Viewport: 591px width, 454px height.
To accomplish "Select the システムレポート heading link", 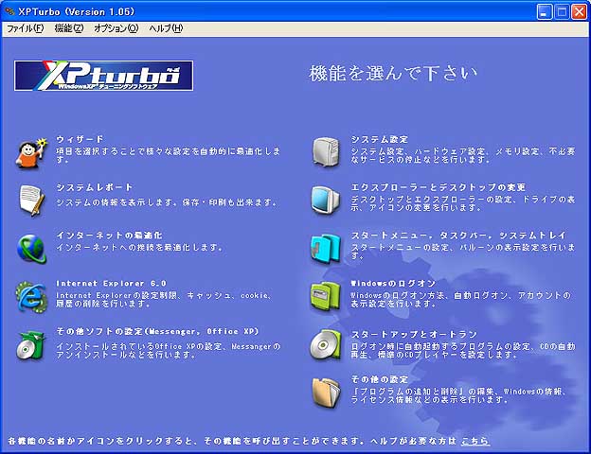I will 94,187.
